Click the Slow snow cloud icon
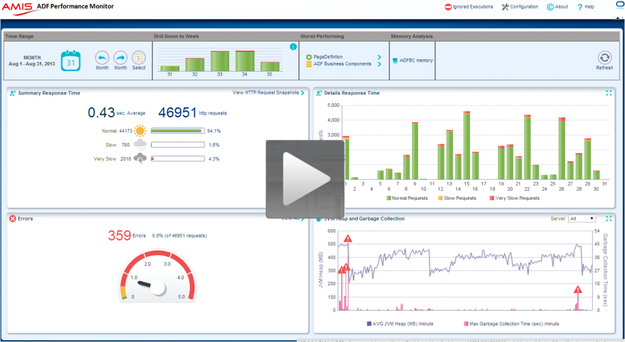Screen dimensions: 625x342 [140, 145]
